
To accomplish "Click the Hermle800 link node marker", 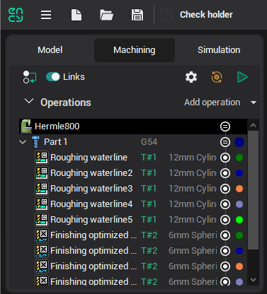I will pyautogui.click(x=225, y=127).
